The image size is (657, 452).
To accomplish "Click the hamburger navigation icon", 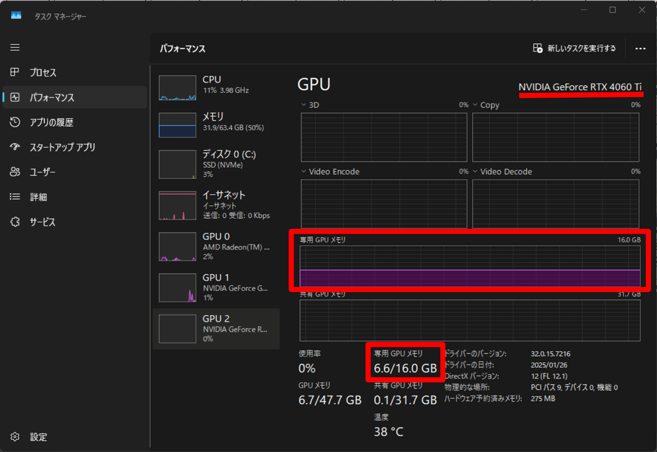I will point(15,48).
